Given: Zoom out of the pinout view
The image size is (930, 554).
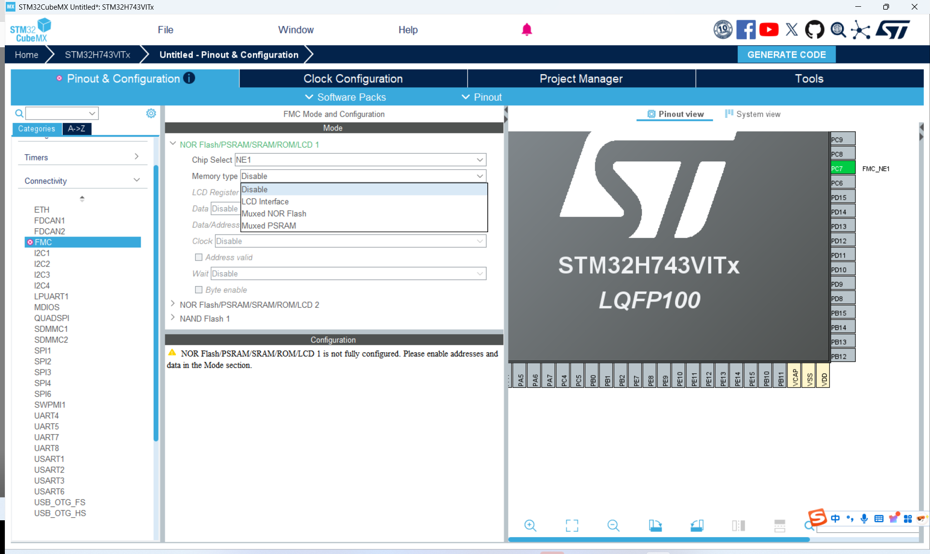Looking at the screenshot, I should pyautogui.click(x=613, y=525).
